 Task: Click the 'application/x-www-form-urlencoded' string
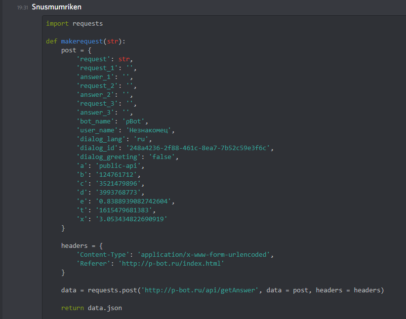click(204, 255)
